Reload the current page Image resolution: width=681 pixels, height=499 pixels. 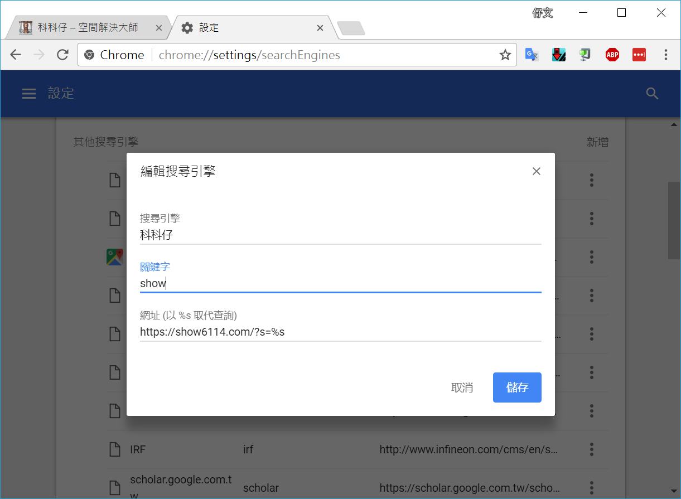tap(63, 55)
